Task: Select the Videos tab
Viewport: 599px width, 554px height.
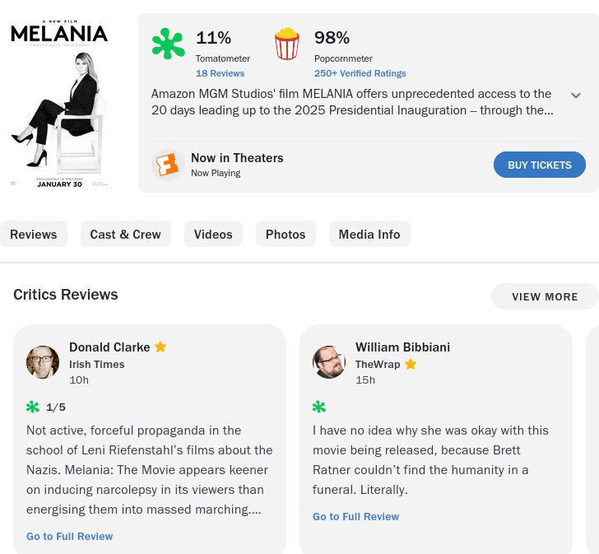Action: click(x=213, y=235)
